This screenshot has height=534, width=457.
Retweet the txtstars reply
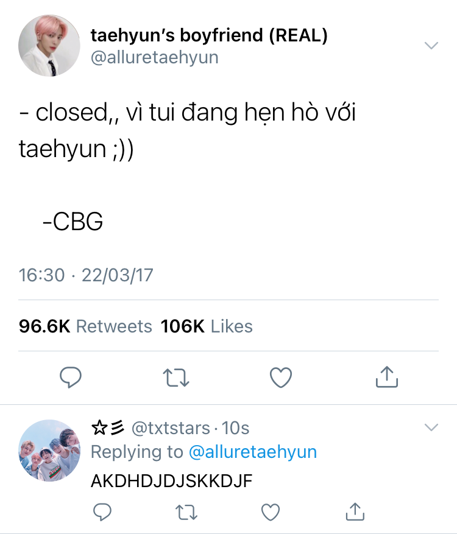click(186, 512)
